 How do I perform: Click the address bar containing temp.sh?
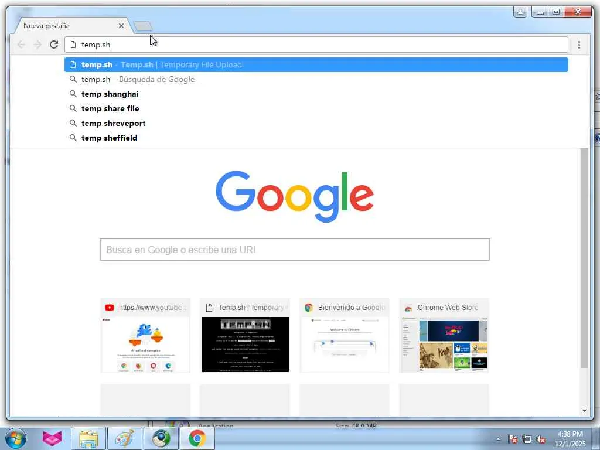[x=316, y=45]
